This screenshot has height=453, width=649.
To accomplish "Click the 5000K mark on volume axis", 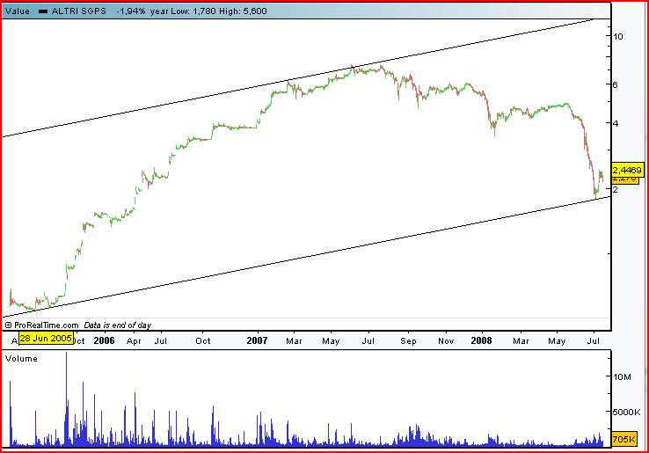I will (x=627, y=411).
